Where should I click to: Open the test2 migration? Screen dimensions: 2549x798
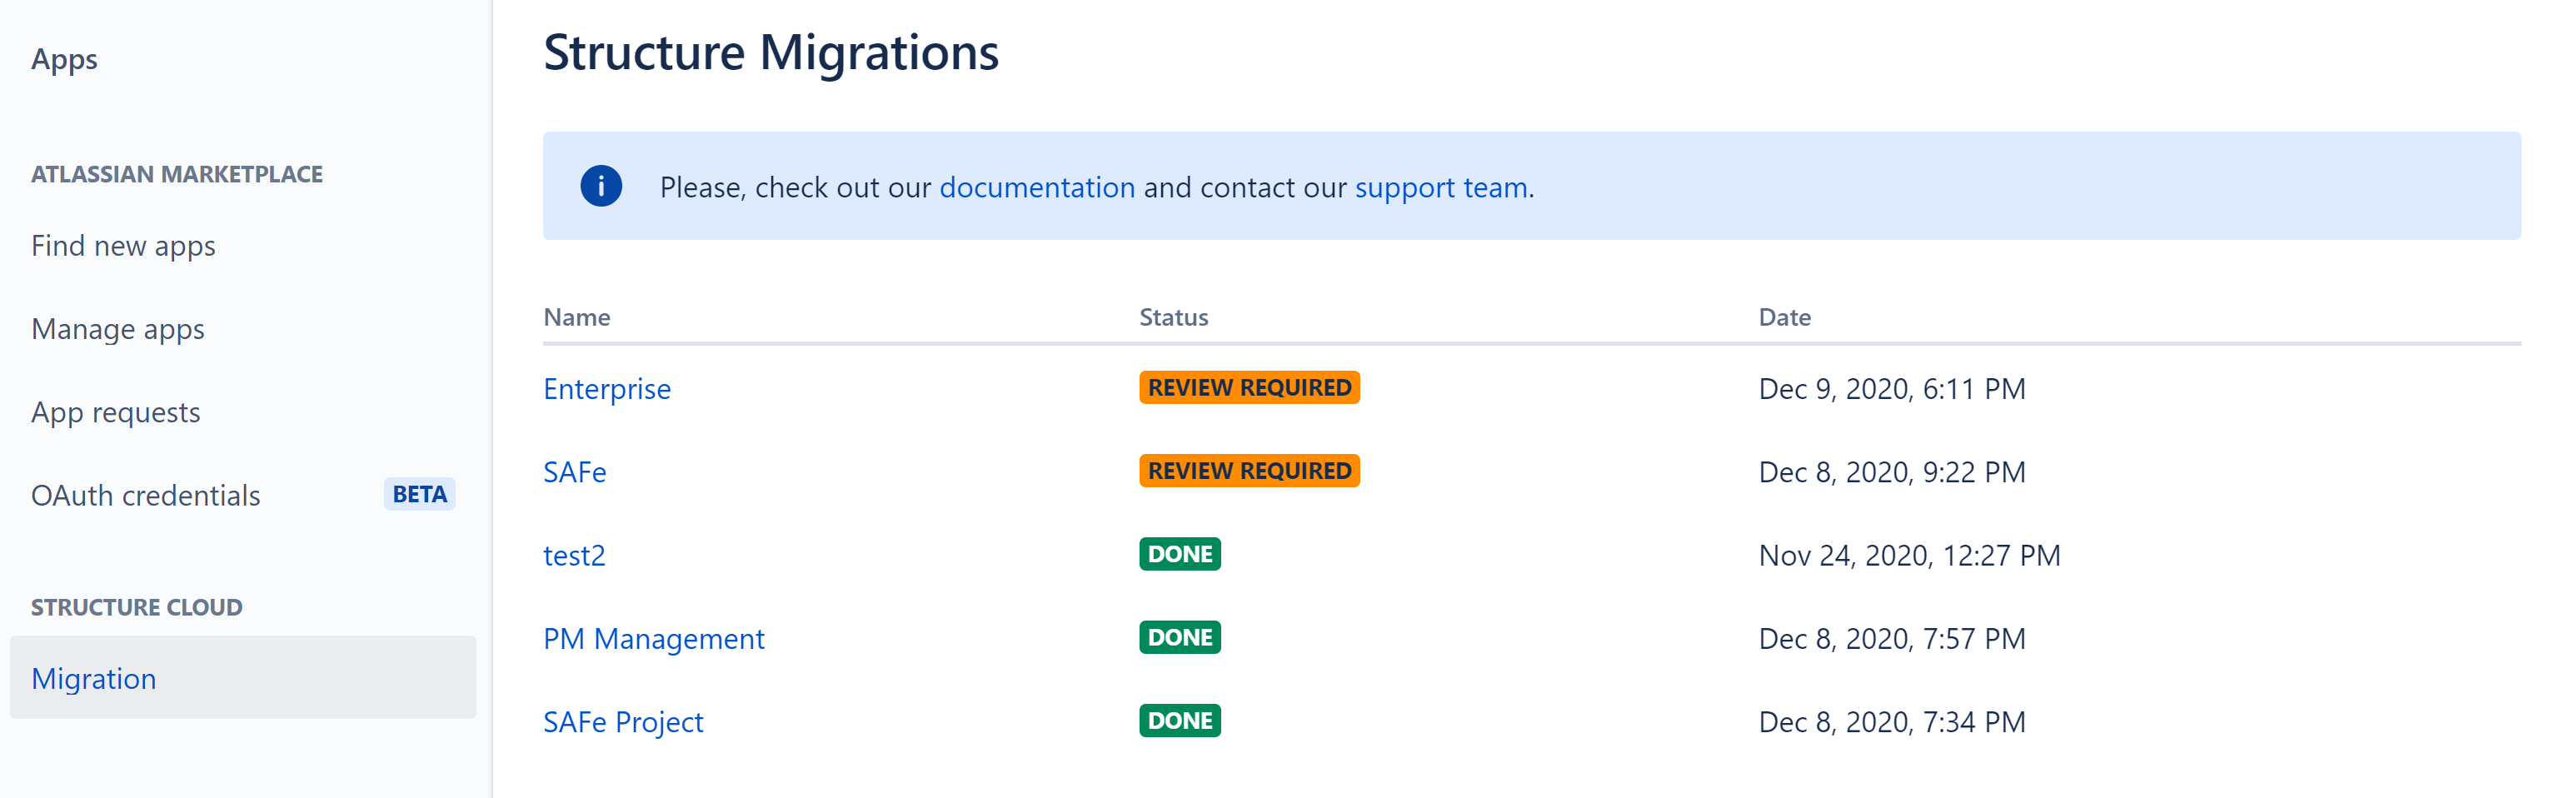click(574, 556)
